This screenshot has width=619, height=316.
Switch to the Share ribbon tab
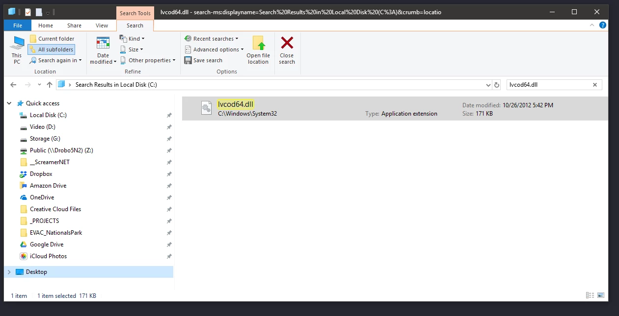(75, 25)
